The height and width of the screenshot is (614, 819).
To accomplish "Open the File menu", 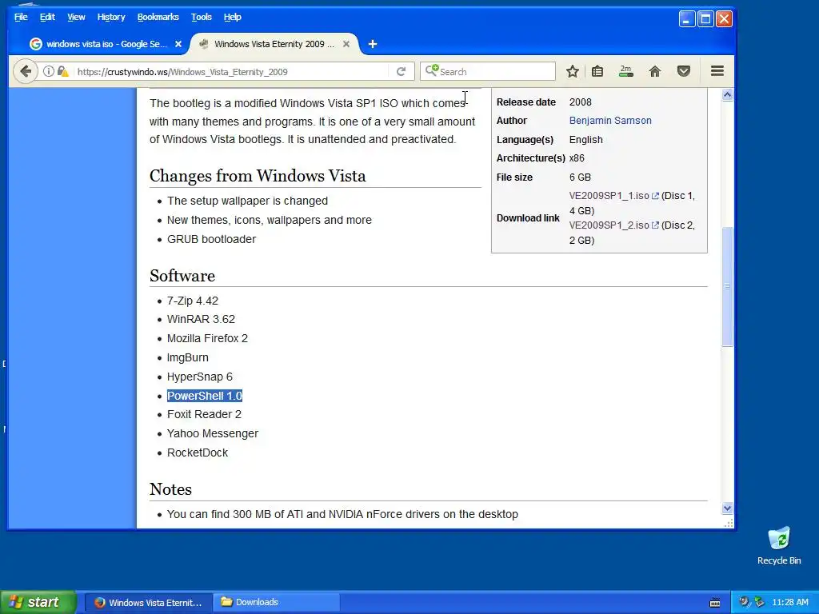I will coord(21,18).
